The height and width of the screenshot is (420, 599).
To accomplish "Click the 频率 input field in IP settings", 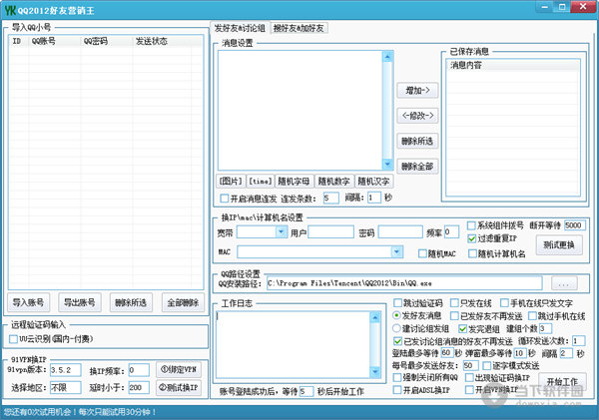I will coord(451,231).
